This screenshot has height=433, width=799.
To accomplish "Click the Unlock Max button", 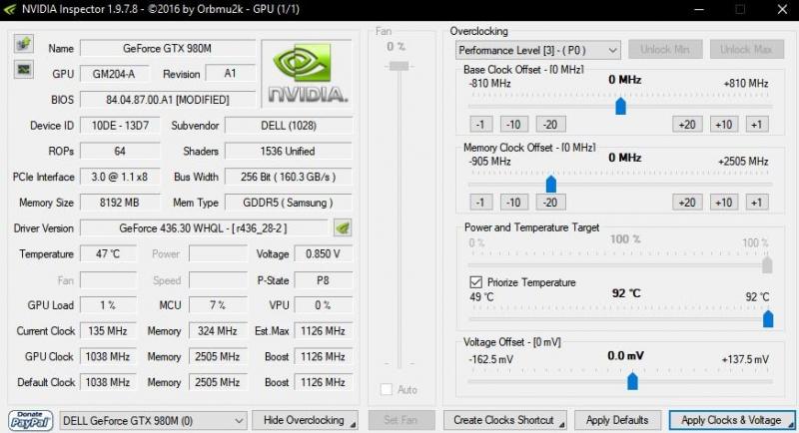I will tap(746, 50).
